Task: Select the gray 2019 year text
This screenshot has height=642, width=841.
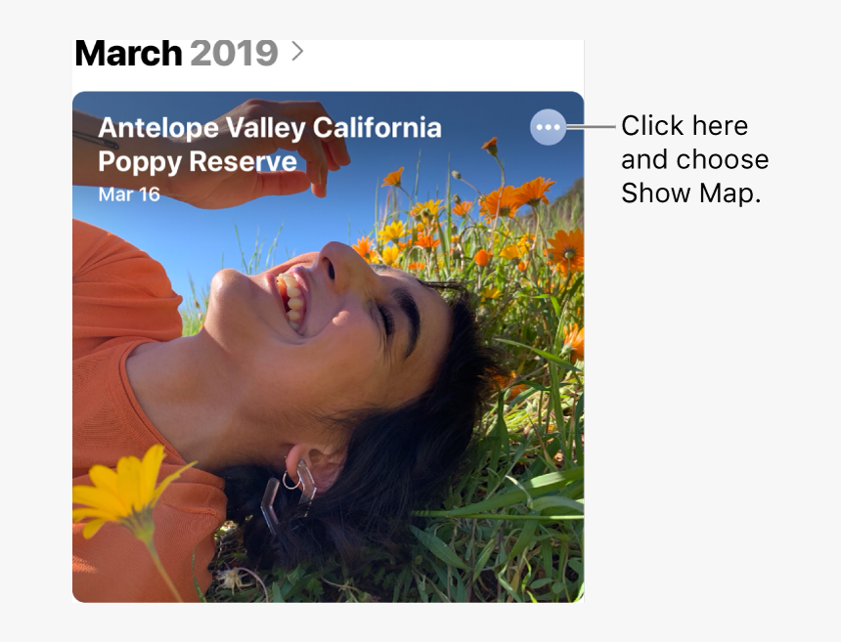Action: (233, 53)
